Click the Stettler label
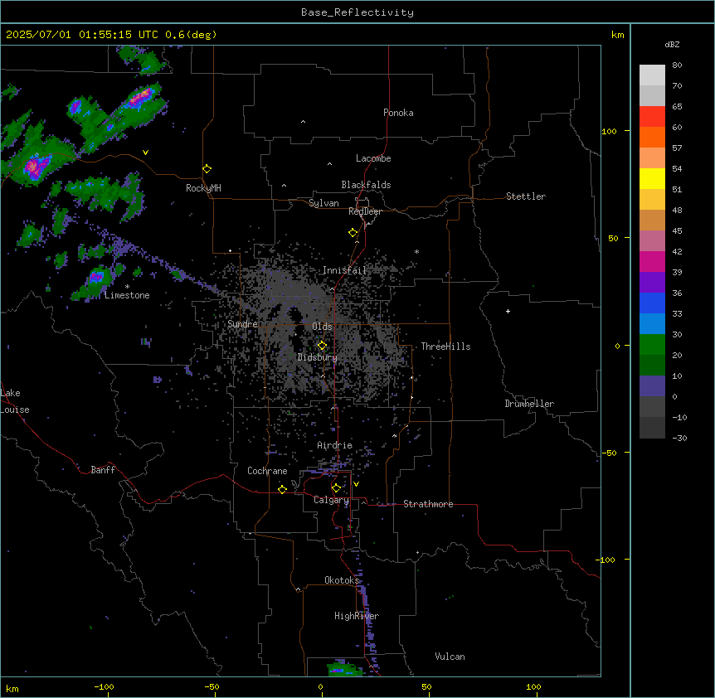Screen dimensions: 715x698 (x=526, y=196)
